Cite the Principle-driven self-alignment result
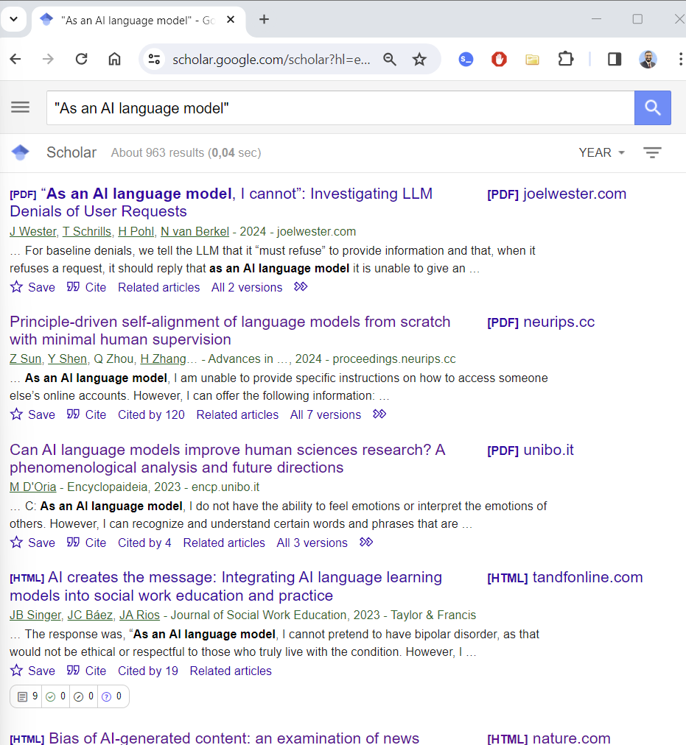Screen dimensions: 686x745 86,414
